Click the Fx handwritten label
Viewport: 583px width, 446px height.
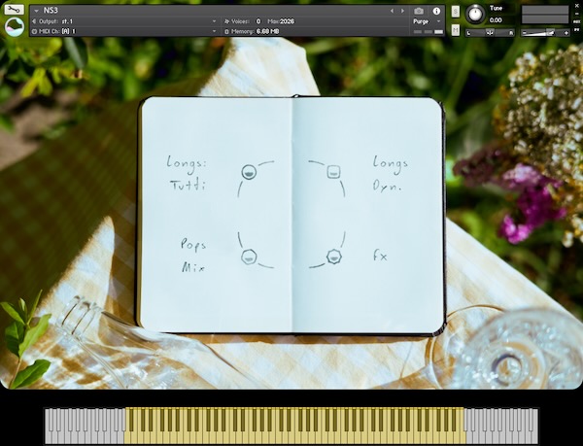(380, 256)
